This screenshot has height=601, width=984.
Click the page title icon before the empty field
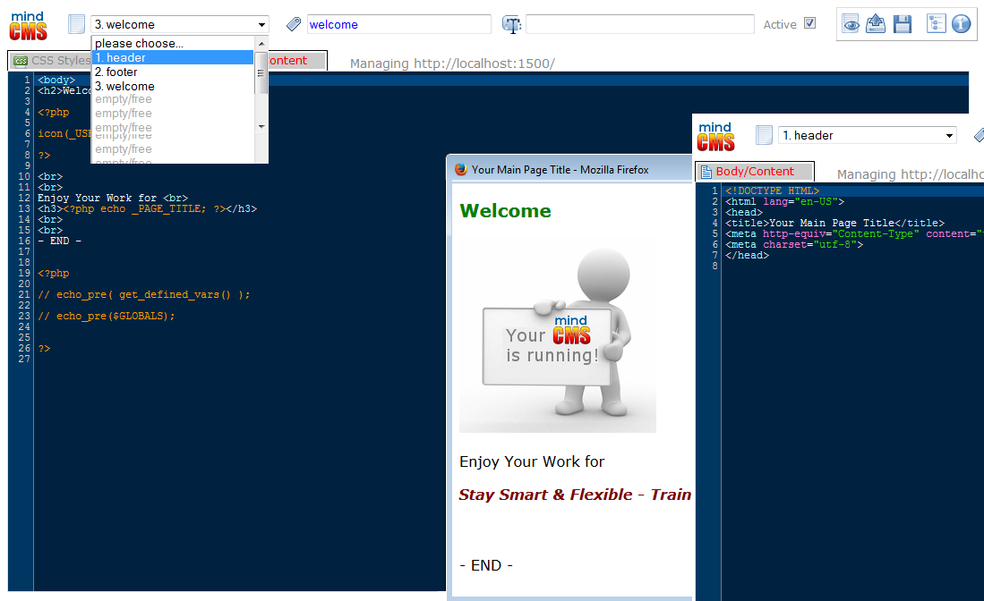click(511, 23)
